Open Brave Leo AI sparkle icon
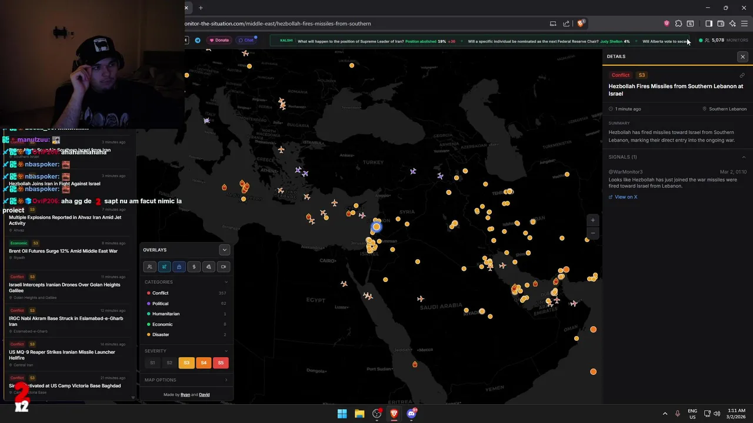Screen dimensions: 753x423 coord(732,23)
